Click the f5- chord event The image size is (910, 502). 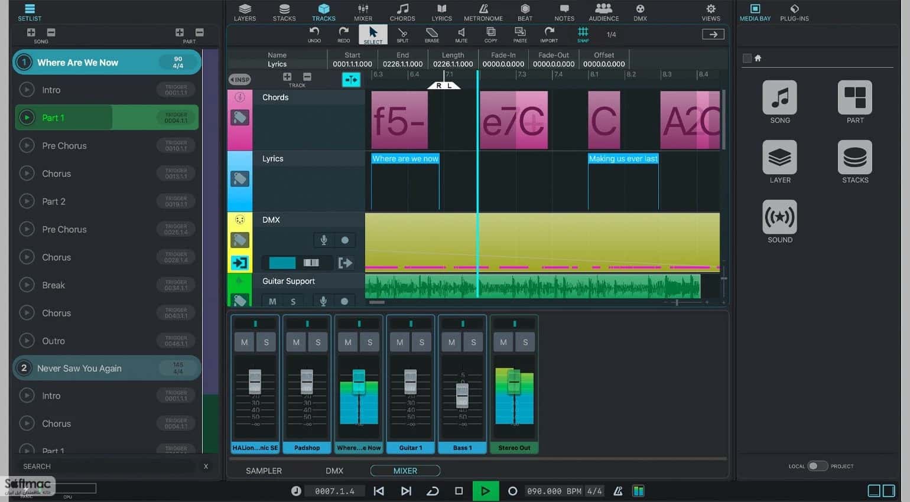(399, 120)
